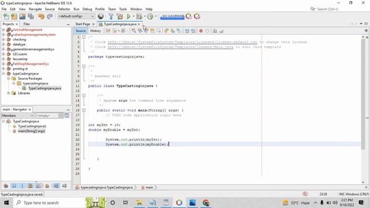Screen dimensions: 370x208
Task: Click typecastinginjava.TypeCastinginjava breadcrumb
Action: 106,187
